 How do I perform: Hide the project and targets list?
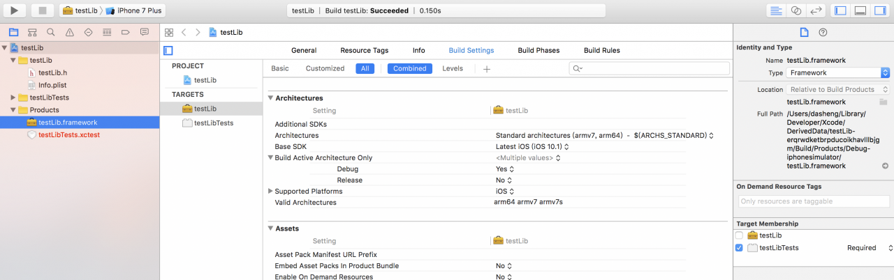(x=168, y=50)
